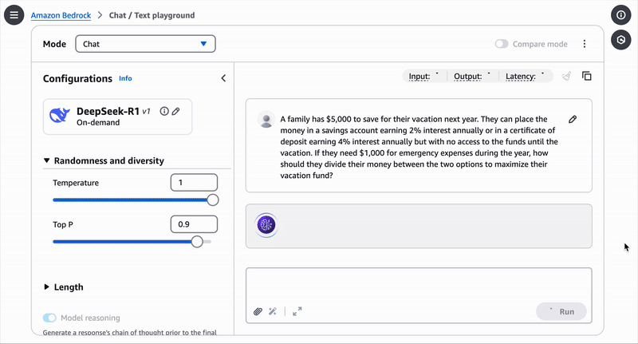Click the DeepSeek-R1 model name
The image size is (638, 344).
tap(108, 111)
